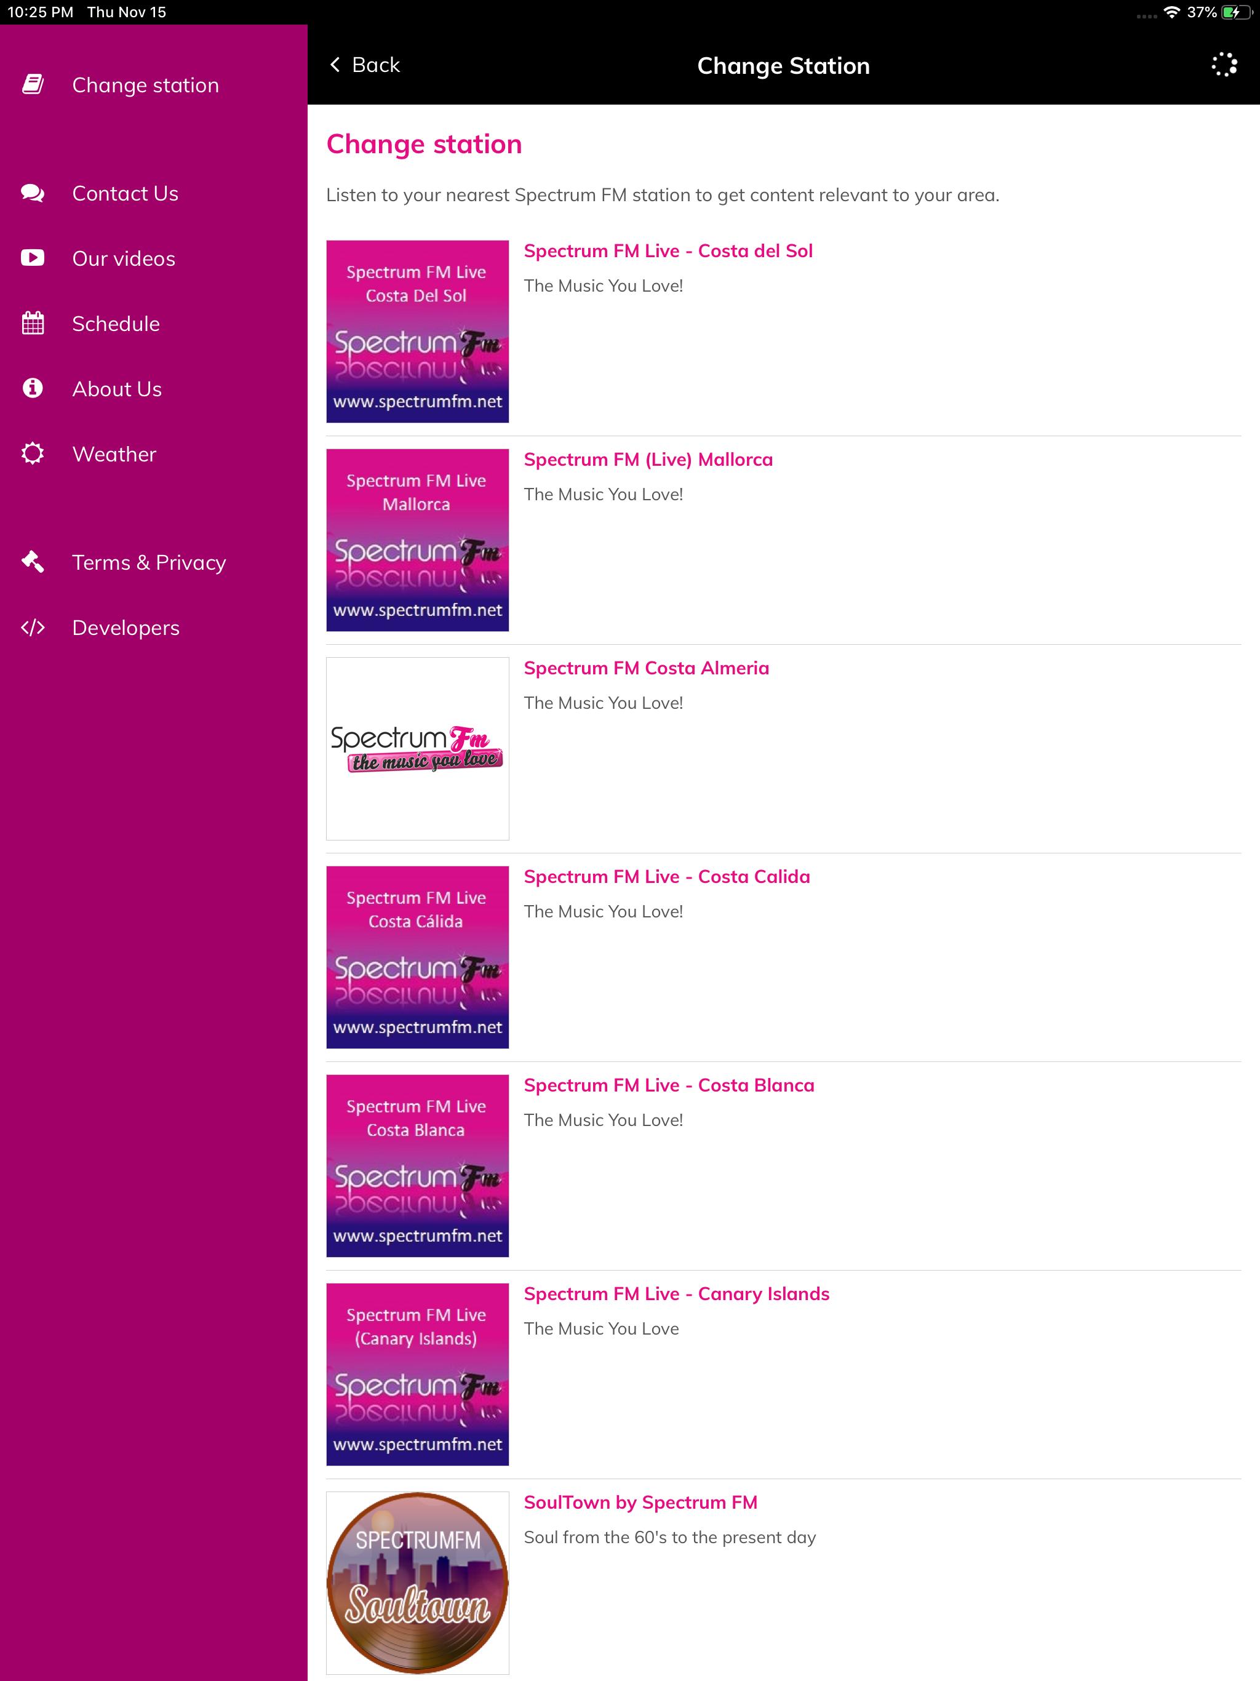The width and height of the screenshot is (1260, 1681).
Task: Tap the Costa Del Sol station artwork
Action: click(x=417, y=331)
